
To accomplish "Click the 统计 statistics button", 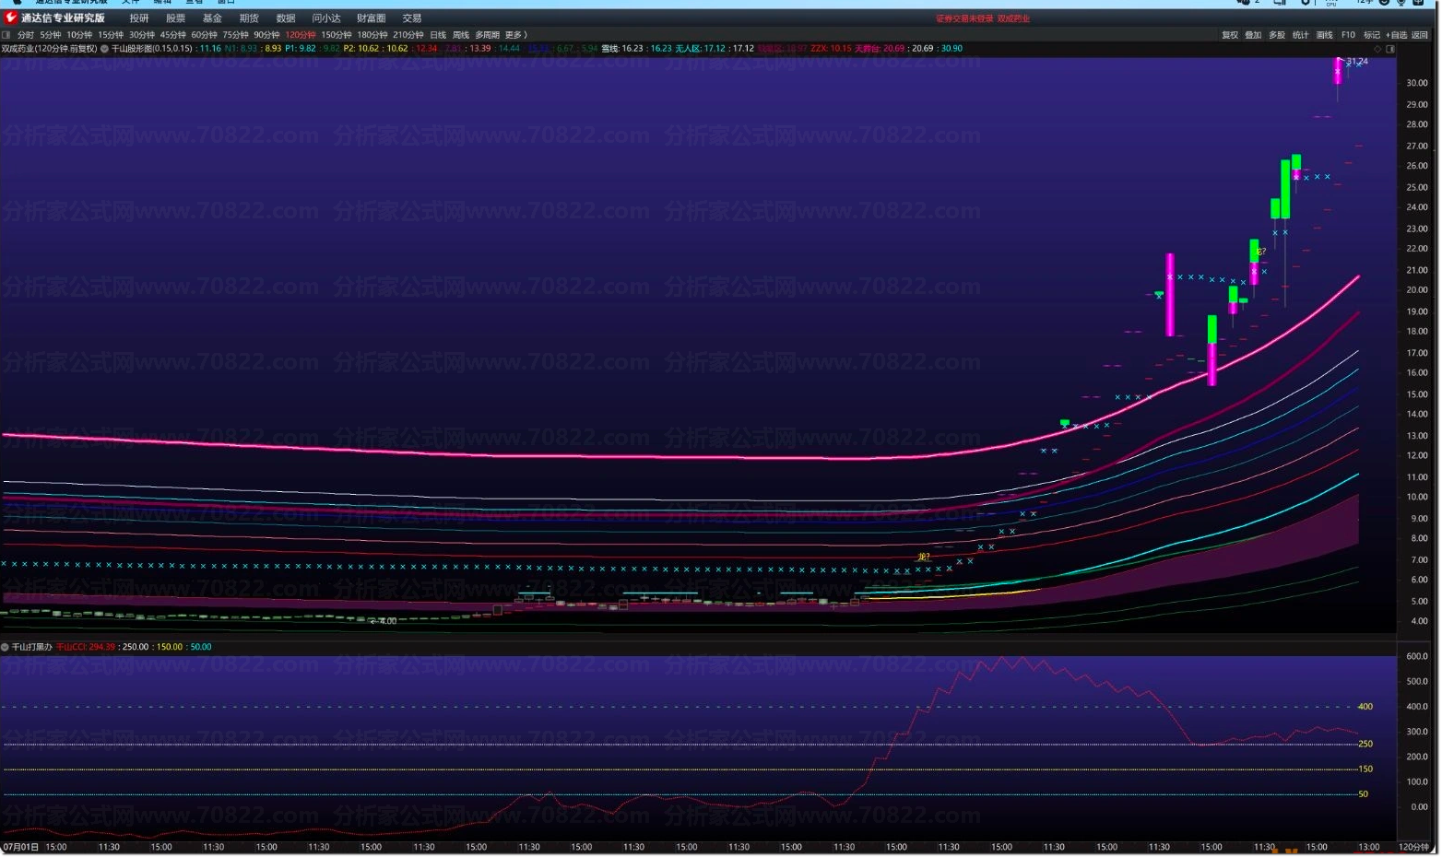I will [x=1301, y=35].
